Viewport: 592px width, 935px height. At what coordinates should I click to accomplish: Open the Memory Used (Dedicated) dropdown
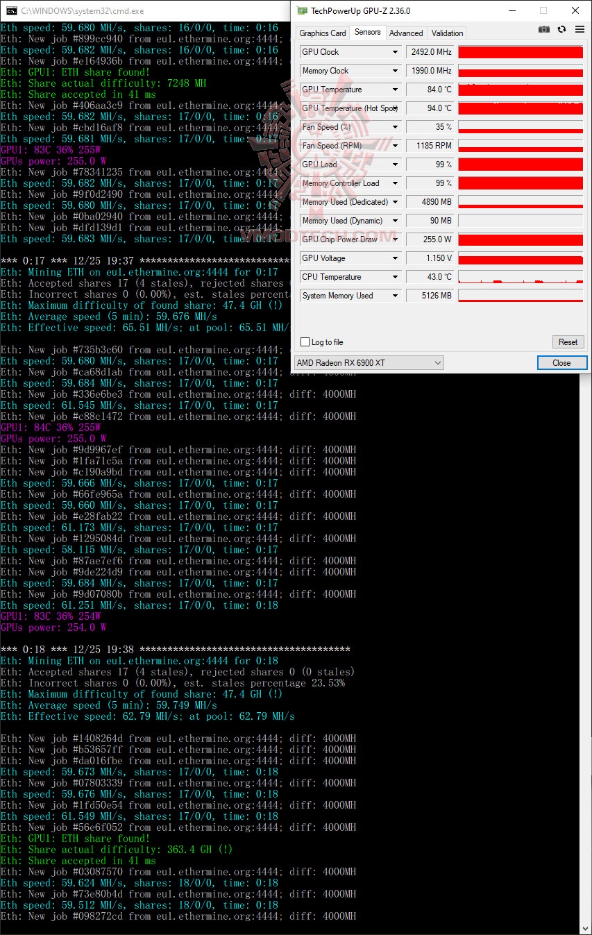[x=396, y=202]
